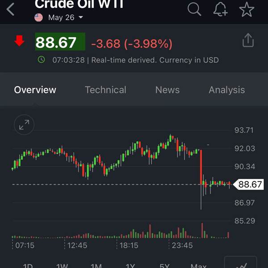Select the Overview tab

point(35,90)
